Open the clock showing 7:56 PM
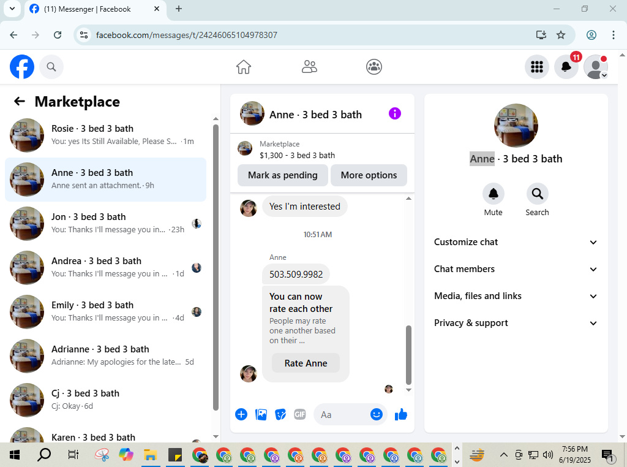 pyautogui.click(x=575, y=455)
